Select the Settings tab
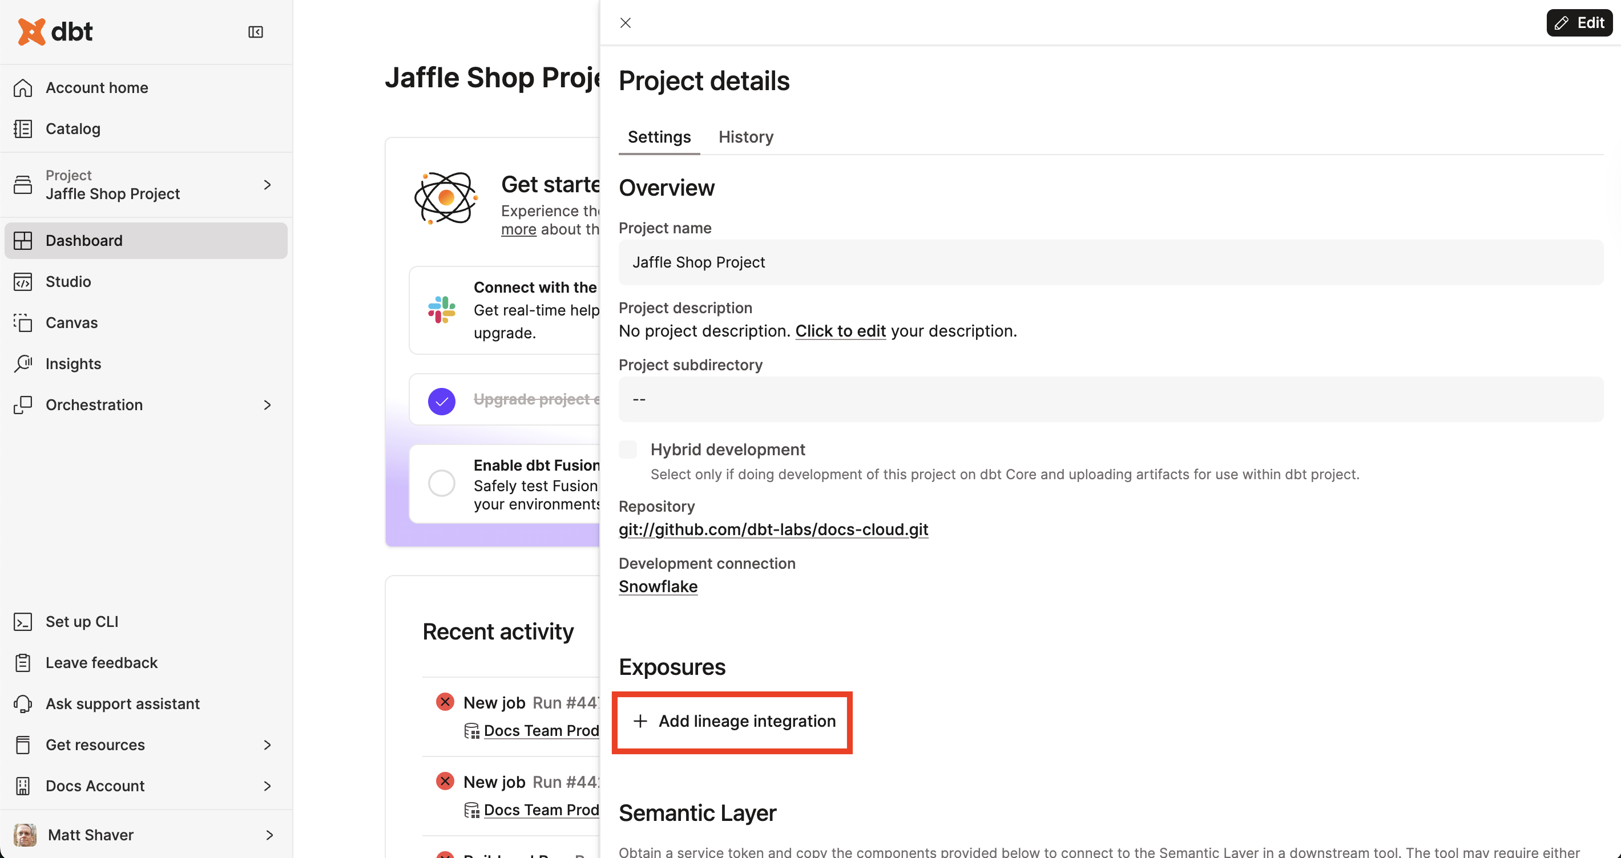The width and height of the screenshot is (1621, 858). pyautogui.click(x=659, y=136)
